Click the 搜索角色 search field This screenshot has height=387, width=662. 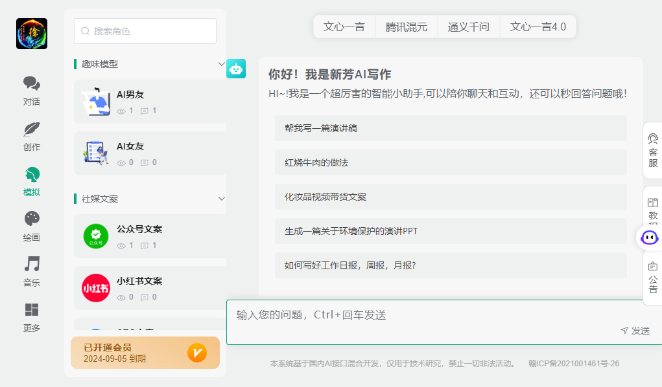point(145,31)
